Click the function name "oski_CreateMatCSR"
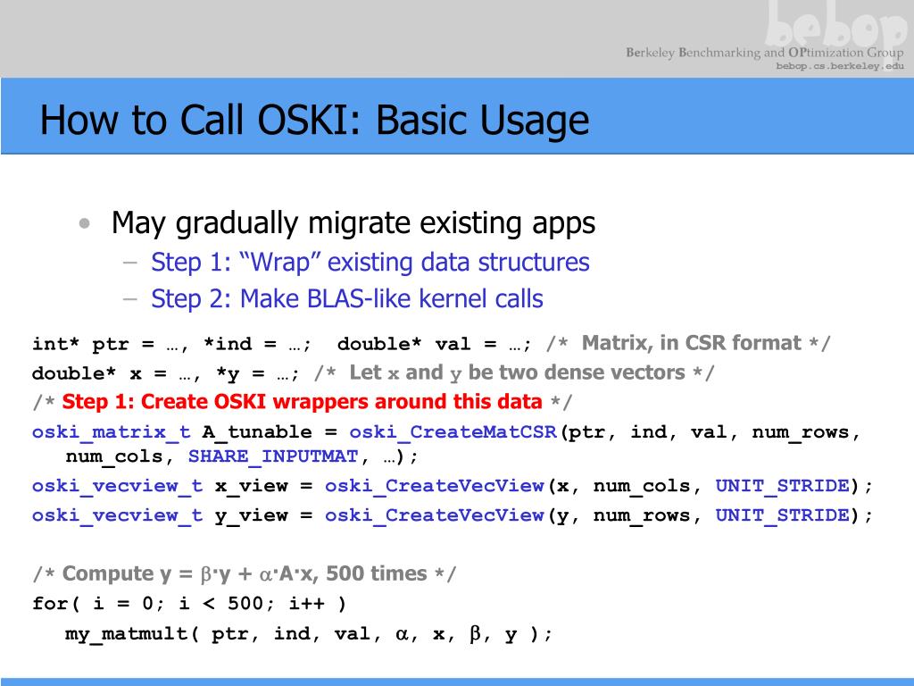The image size is (914, 686). 453,432
